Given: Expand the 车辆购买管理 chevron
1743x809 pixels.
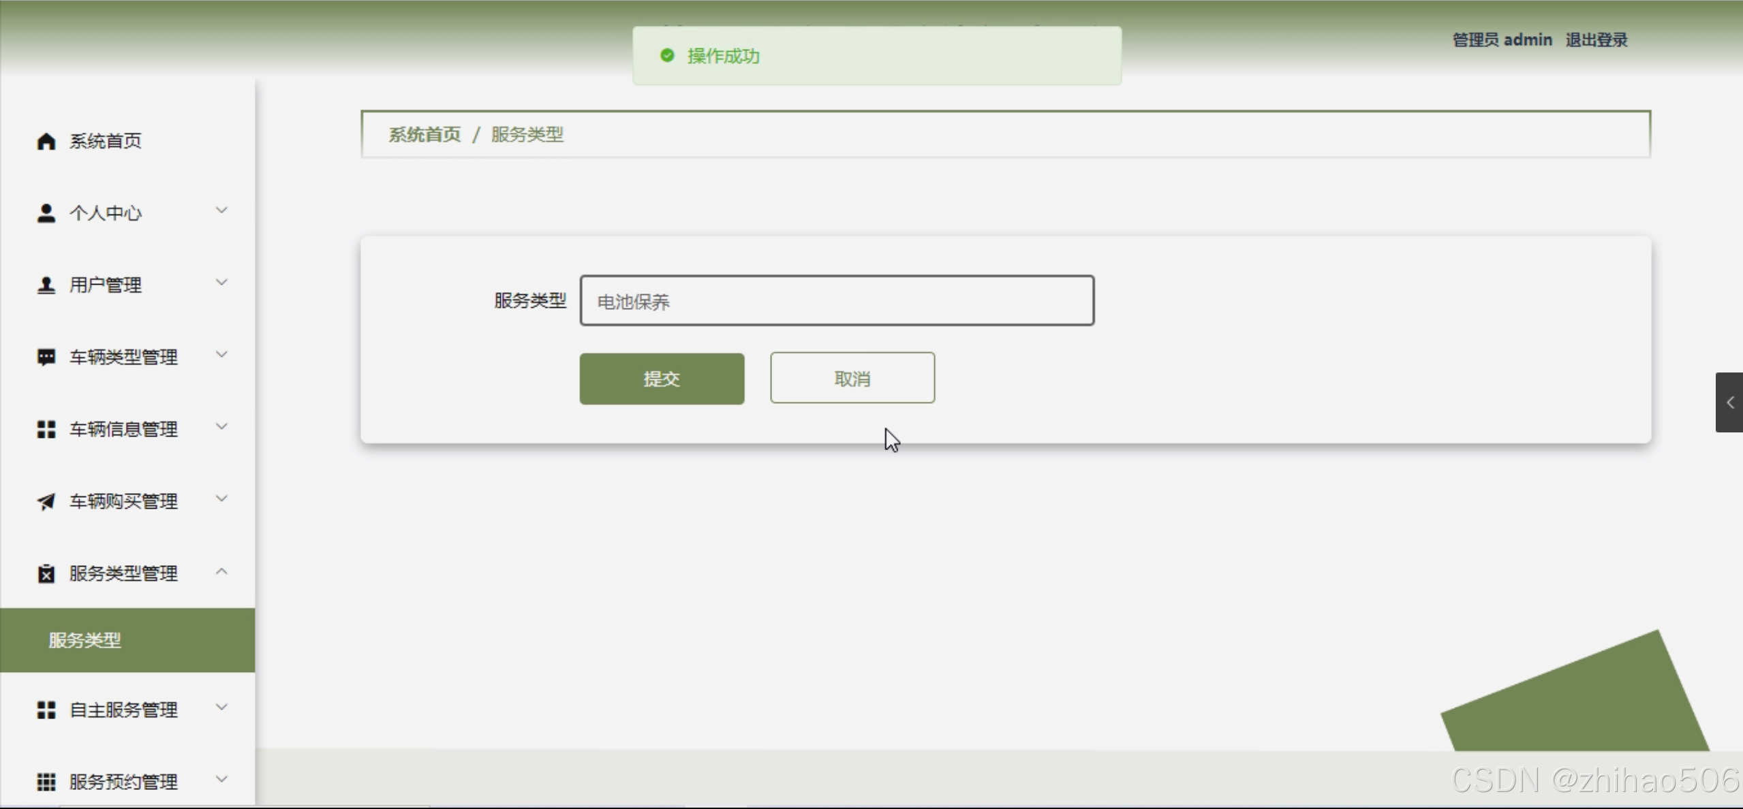Looking at the screenshot, I should click(x=221, y=499).
